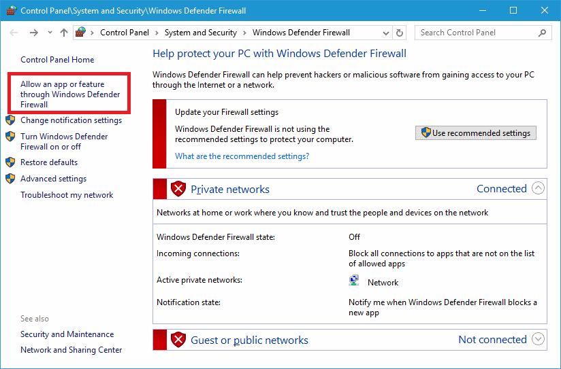
Task: Expand Guest or public networks chevron
Action: coord(538,338)
